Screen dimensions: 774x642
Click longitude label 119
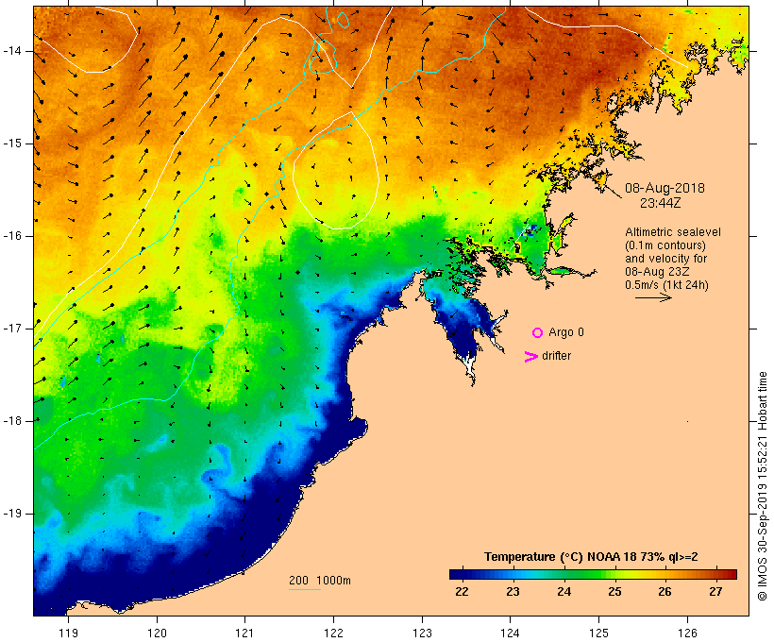pos(68,633)
